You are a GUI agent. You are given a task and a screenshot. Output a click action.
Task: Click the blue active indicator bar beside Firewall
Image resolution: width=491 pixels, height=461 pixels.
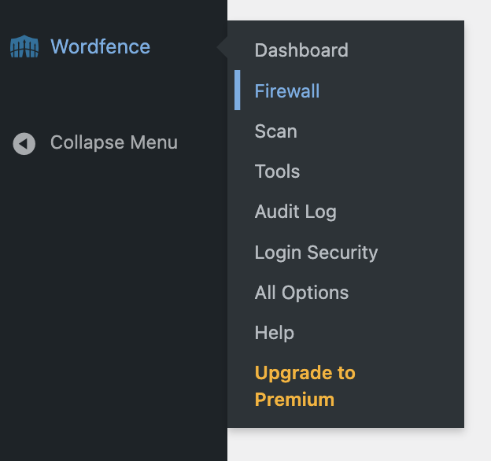(x=238, y=90)
